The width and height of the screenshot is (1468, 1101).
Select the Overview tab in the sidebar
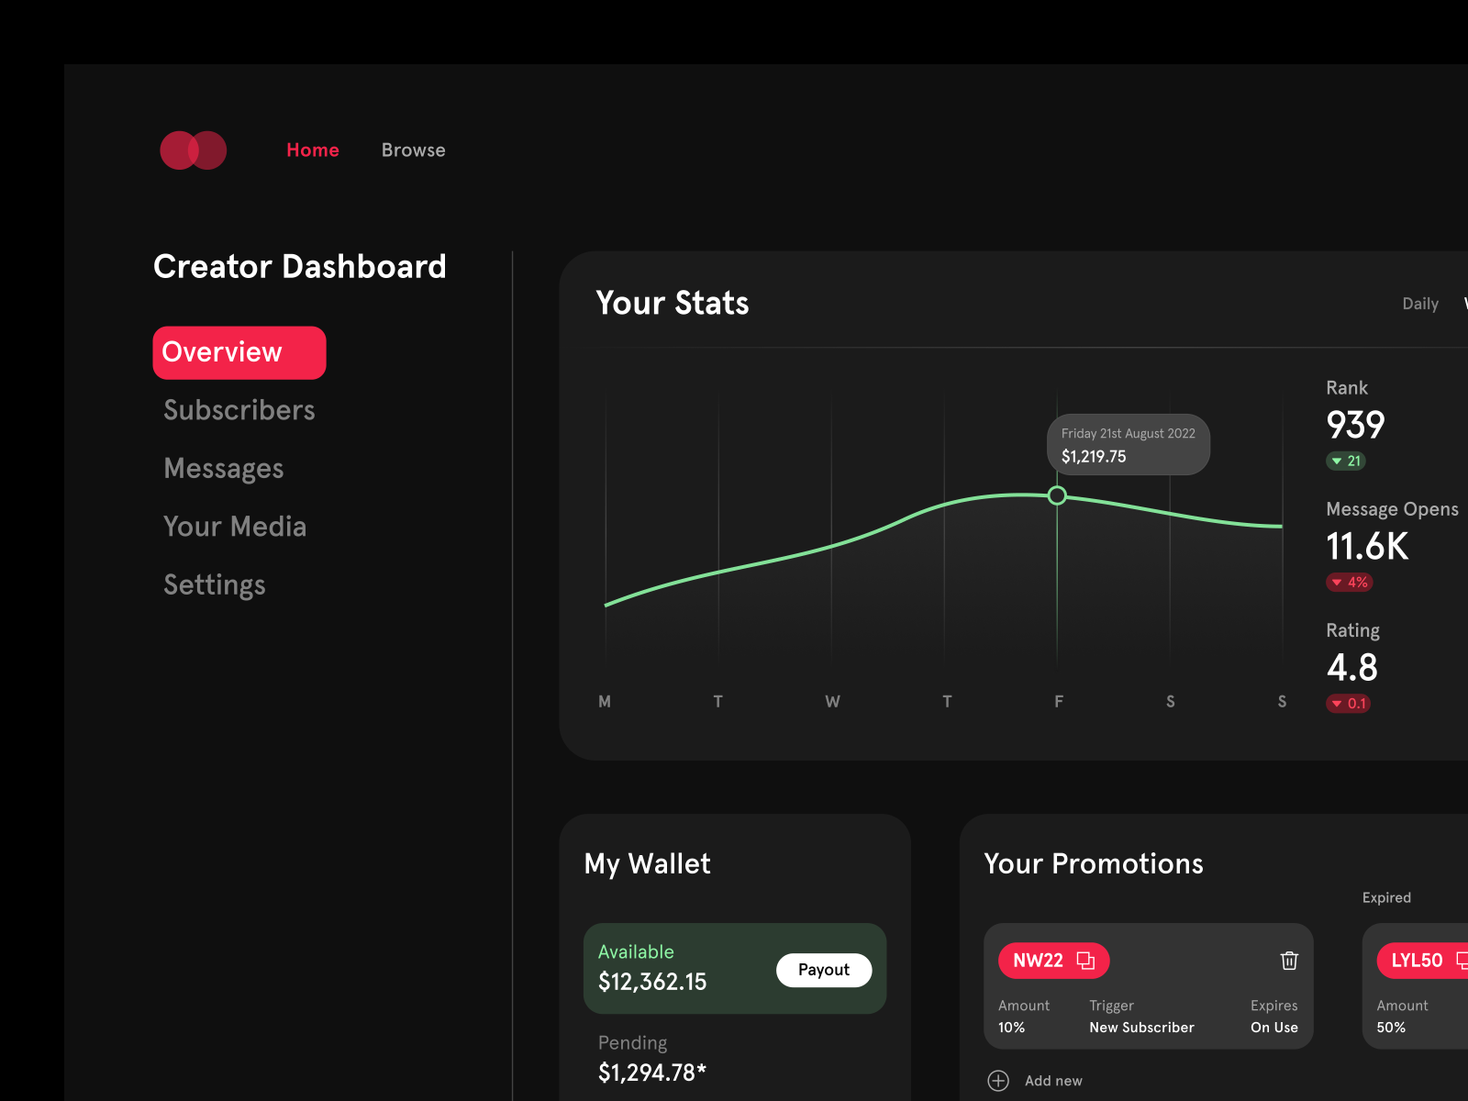(x=239, y=352)
